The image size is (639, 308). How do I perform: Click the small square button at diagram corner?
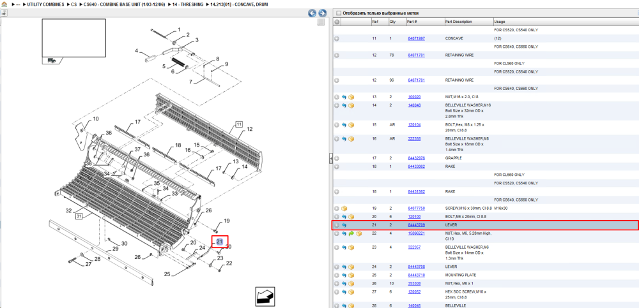(x=321, y=22)
